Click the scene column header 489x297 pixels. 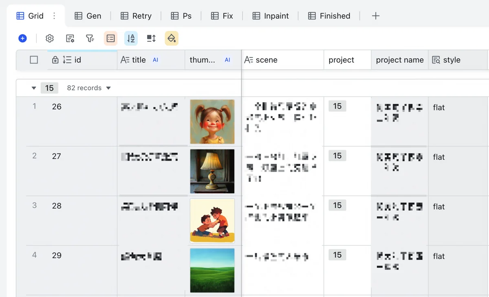[x=283, y=60]
